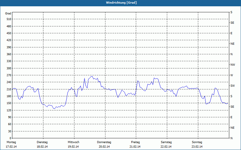Select the '30' degree axis label

coord(10,131)
